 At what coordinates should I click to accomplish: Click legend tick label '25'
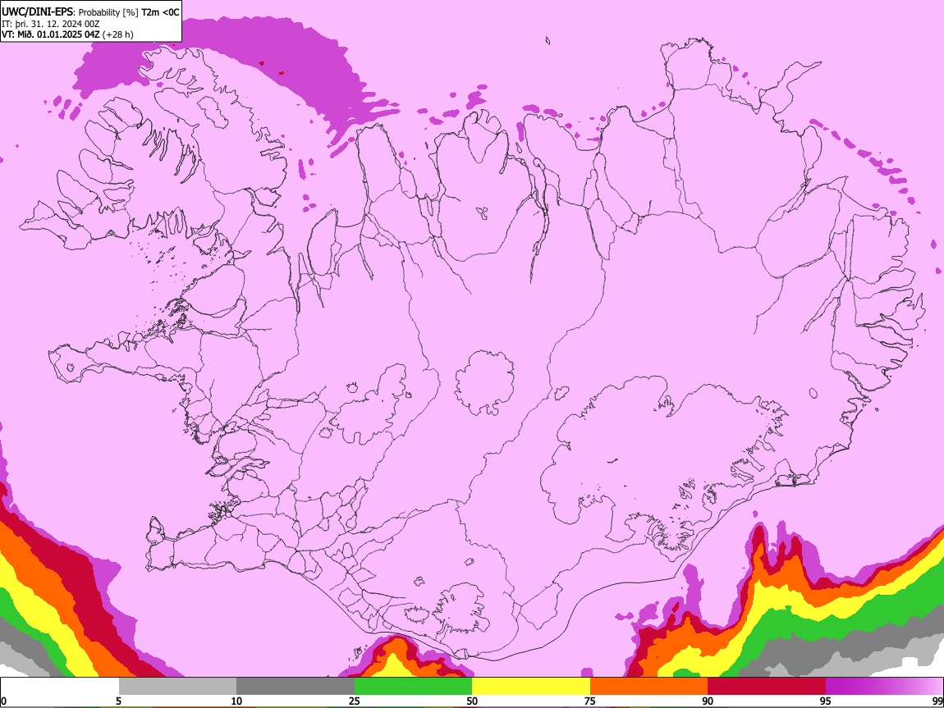(355, 701)
